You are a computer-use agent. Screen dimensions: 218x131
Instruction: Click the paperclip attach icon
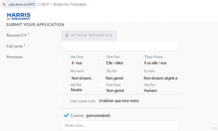67,35
